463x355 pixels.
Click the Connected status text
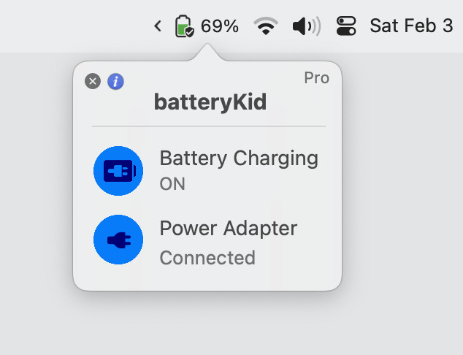pos(207,258)
